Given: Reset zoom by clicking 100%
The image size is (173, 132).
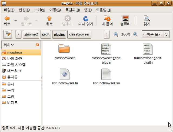Looking at the screenshot, I should tap(125, 34).
